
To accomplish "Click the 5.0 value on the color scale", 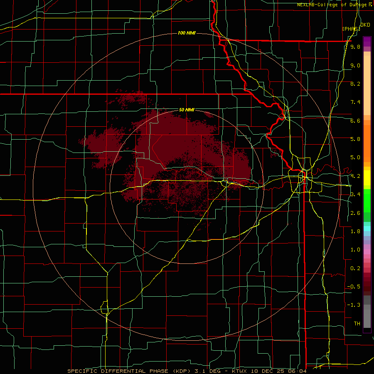I will pyautogui.click(x=355, y=157).
